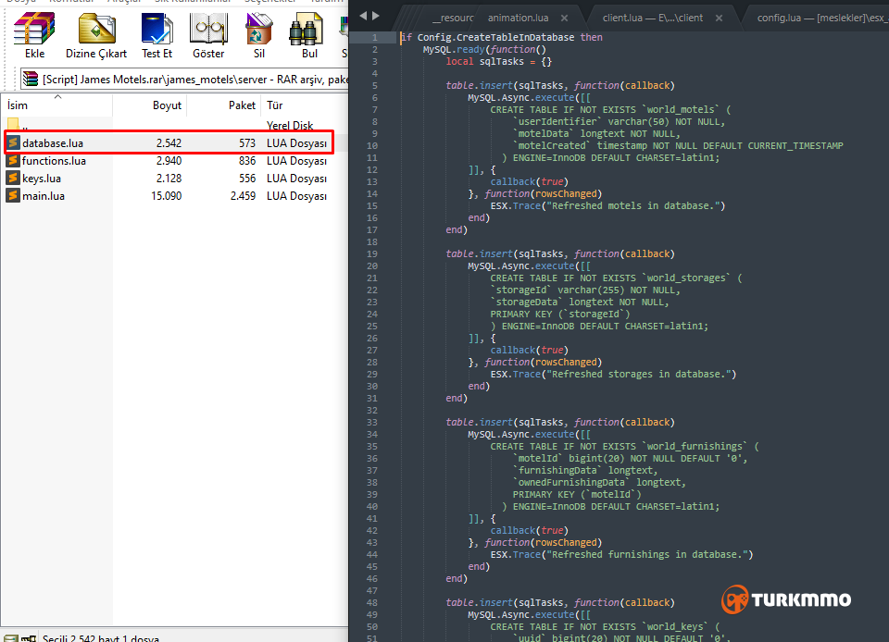Click the file name text keys.lua
The width and height of the screenshot is (889, 642).
[x=42, y=179]
